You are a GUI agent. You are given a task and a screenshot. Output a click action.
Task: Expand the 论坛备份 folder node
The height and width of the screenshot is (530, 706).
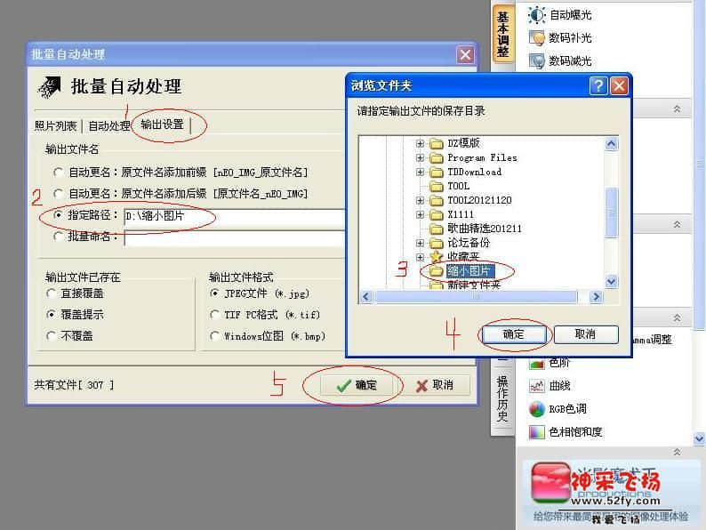click(420, 243)
